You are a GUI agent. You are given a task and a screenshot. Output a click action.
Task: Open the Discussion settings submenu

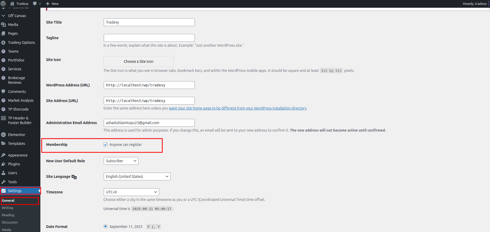(10, 223)
